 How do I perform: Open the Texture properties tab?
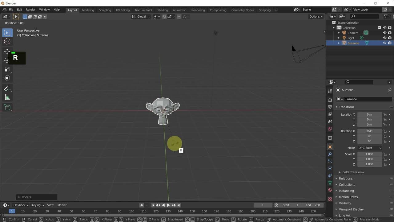click(330, 199)
